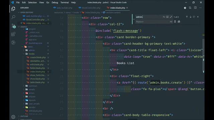Open the Explorer view in activity bar

point(13,9)
